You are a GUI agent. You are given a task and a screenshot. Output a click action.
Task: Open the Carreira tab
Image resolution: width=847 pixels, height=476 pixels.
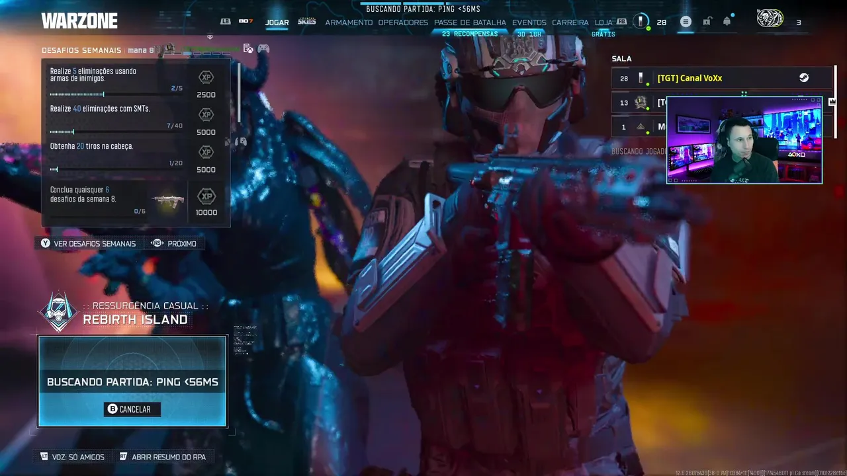570,22
